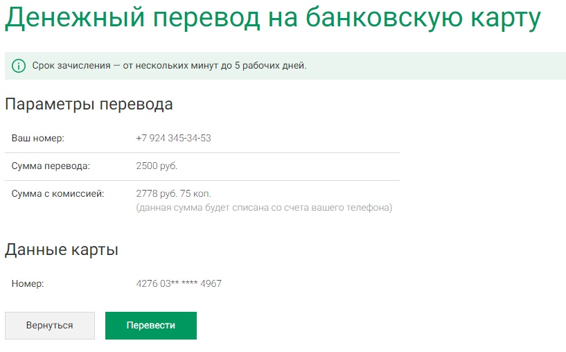Viewport: 566px width, 352px height.
Task: Click the info icon in green banner
Action: point(19,66)
